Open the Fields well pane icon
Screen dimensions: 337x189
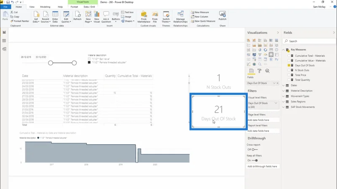(251, 71)
